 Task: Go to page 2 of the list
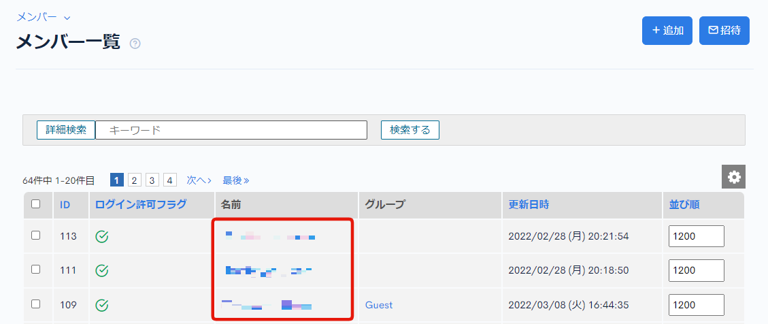(x=135, y=180)
